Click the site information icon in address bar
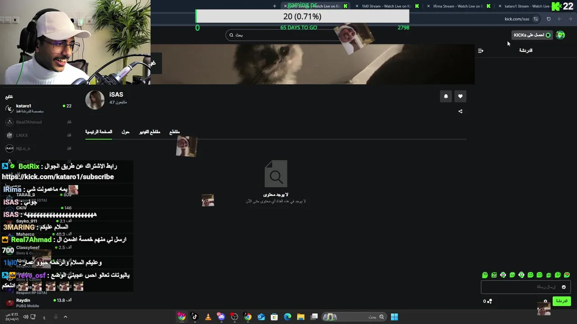Screen dimensions: 577x324 point(536,19)
